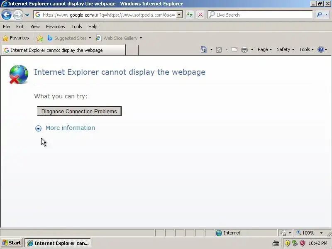The image size is (332, 249).
Task: Open the Safety command menu
Action: [x=286, y=49]
